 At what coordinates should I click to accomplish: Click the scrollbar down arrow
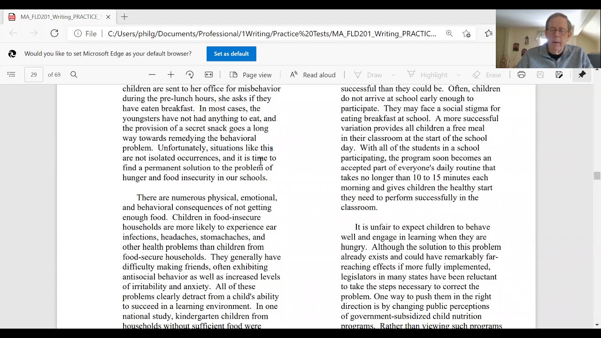597,324
